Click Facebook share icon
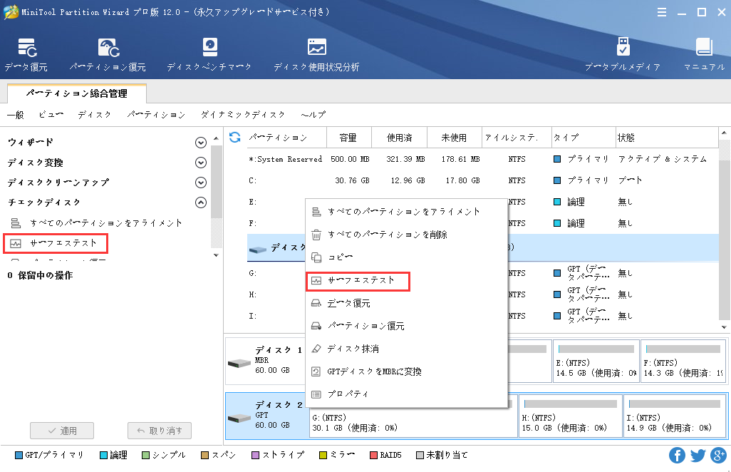731x472 pixels. 677,455
